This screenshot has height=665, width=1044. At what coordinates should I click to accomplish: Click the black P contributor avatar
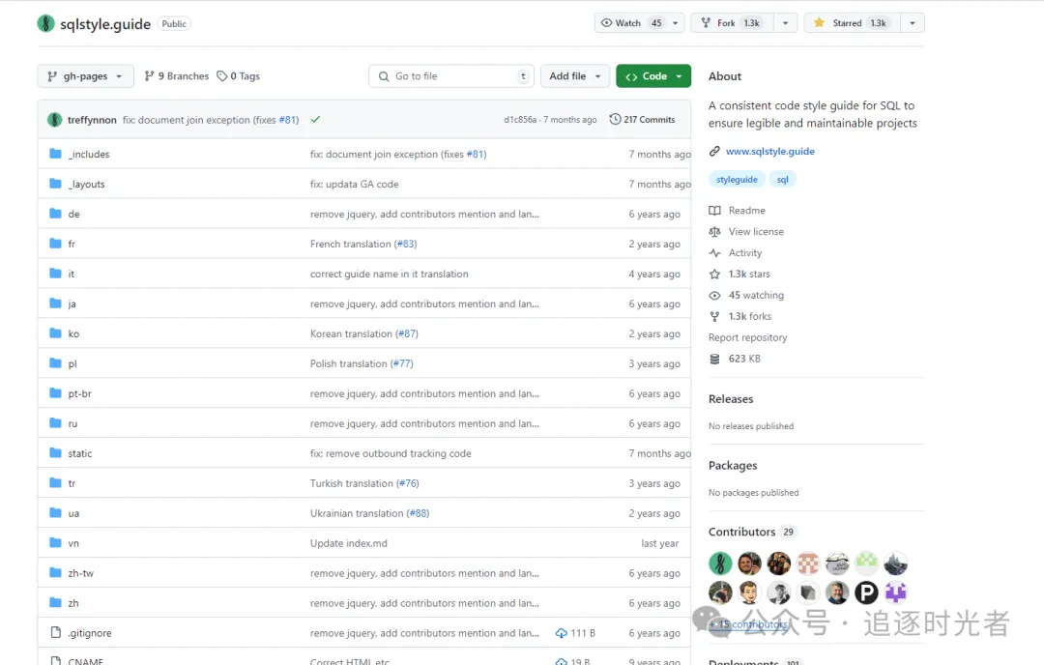tap(866, 593)
